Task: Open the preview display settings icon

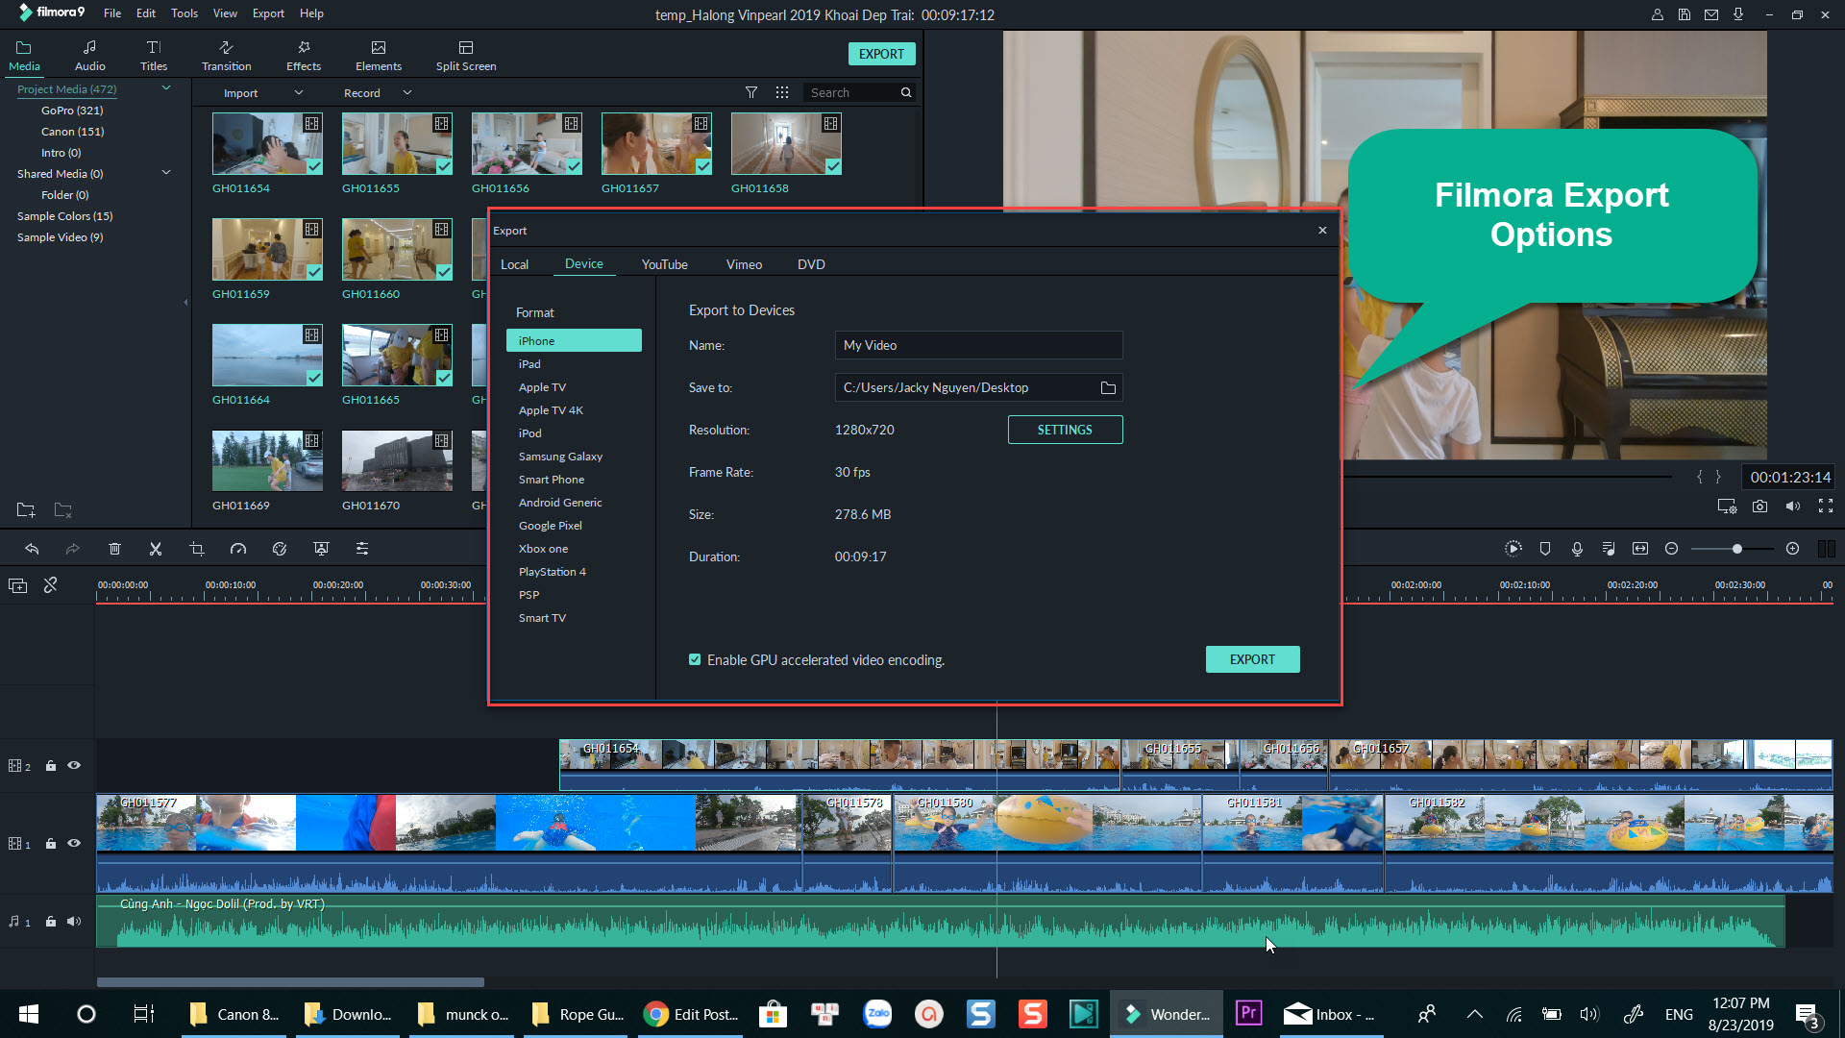Action: [x=1727, y=507]
